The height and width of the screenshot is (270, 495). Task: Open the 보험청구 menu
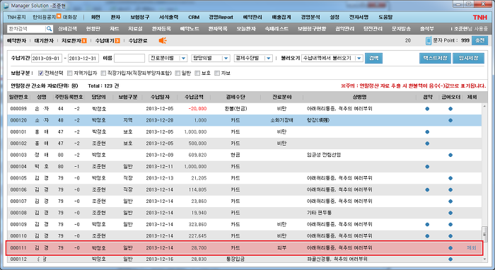click(x=139, y=17)
